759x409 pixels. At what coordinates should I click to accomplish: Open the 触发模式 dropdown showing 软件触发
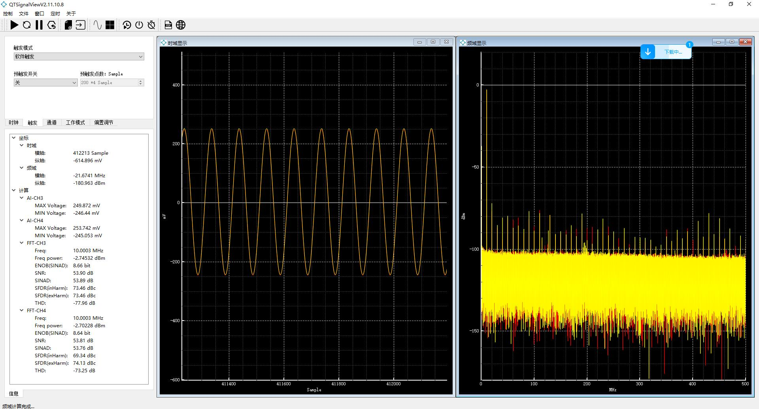tap(79, 56)
